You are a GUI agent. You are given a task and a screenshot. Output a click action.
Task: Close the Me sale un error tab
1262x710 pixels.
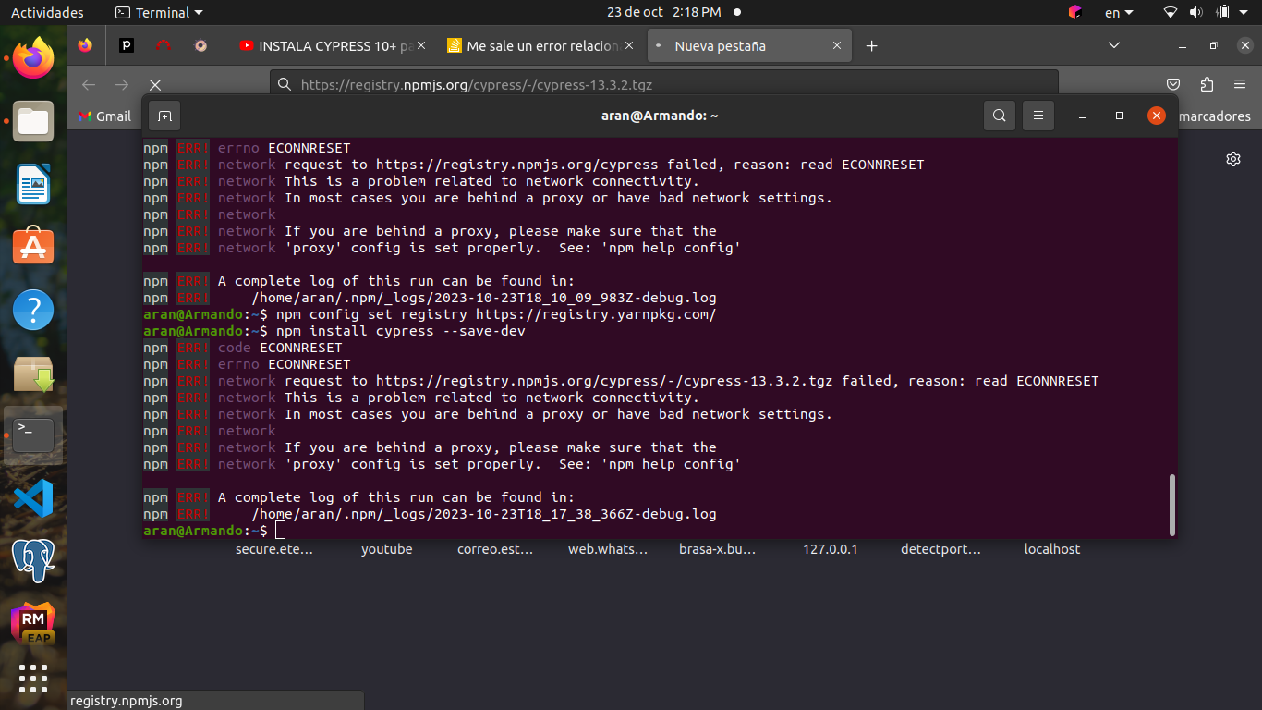(629, 45)
